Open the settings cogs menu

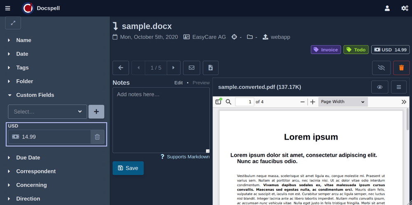click(405, 8)
